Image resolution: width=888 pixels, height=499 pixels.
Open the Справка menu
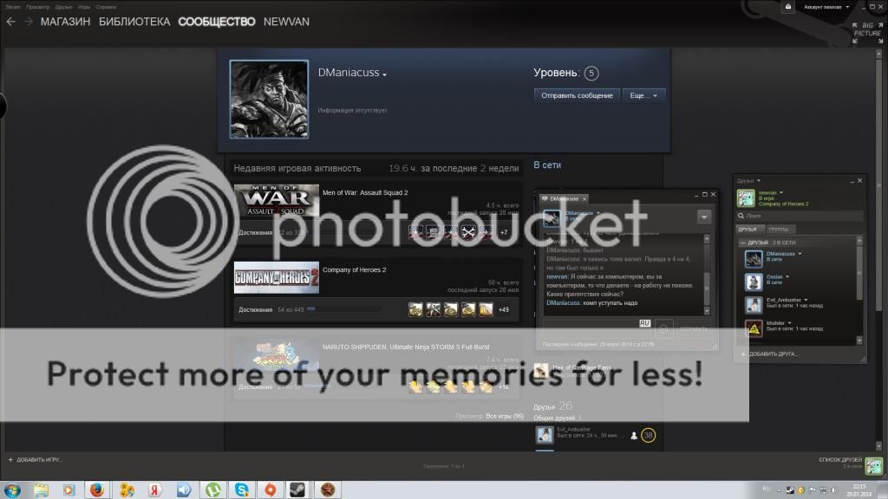tap(106, 7)
